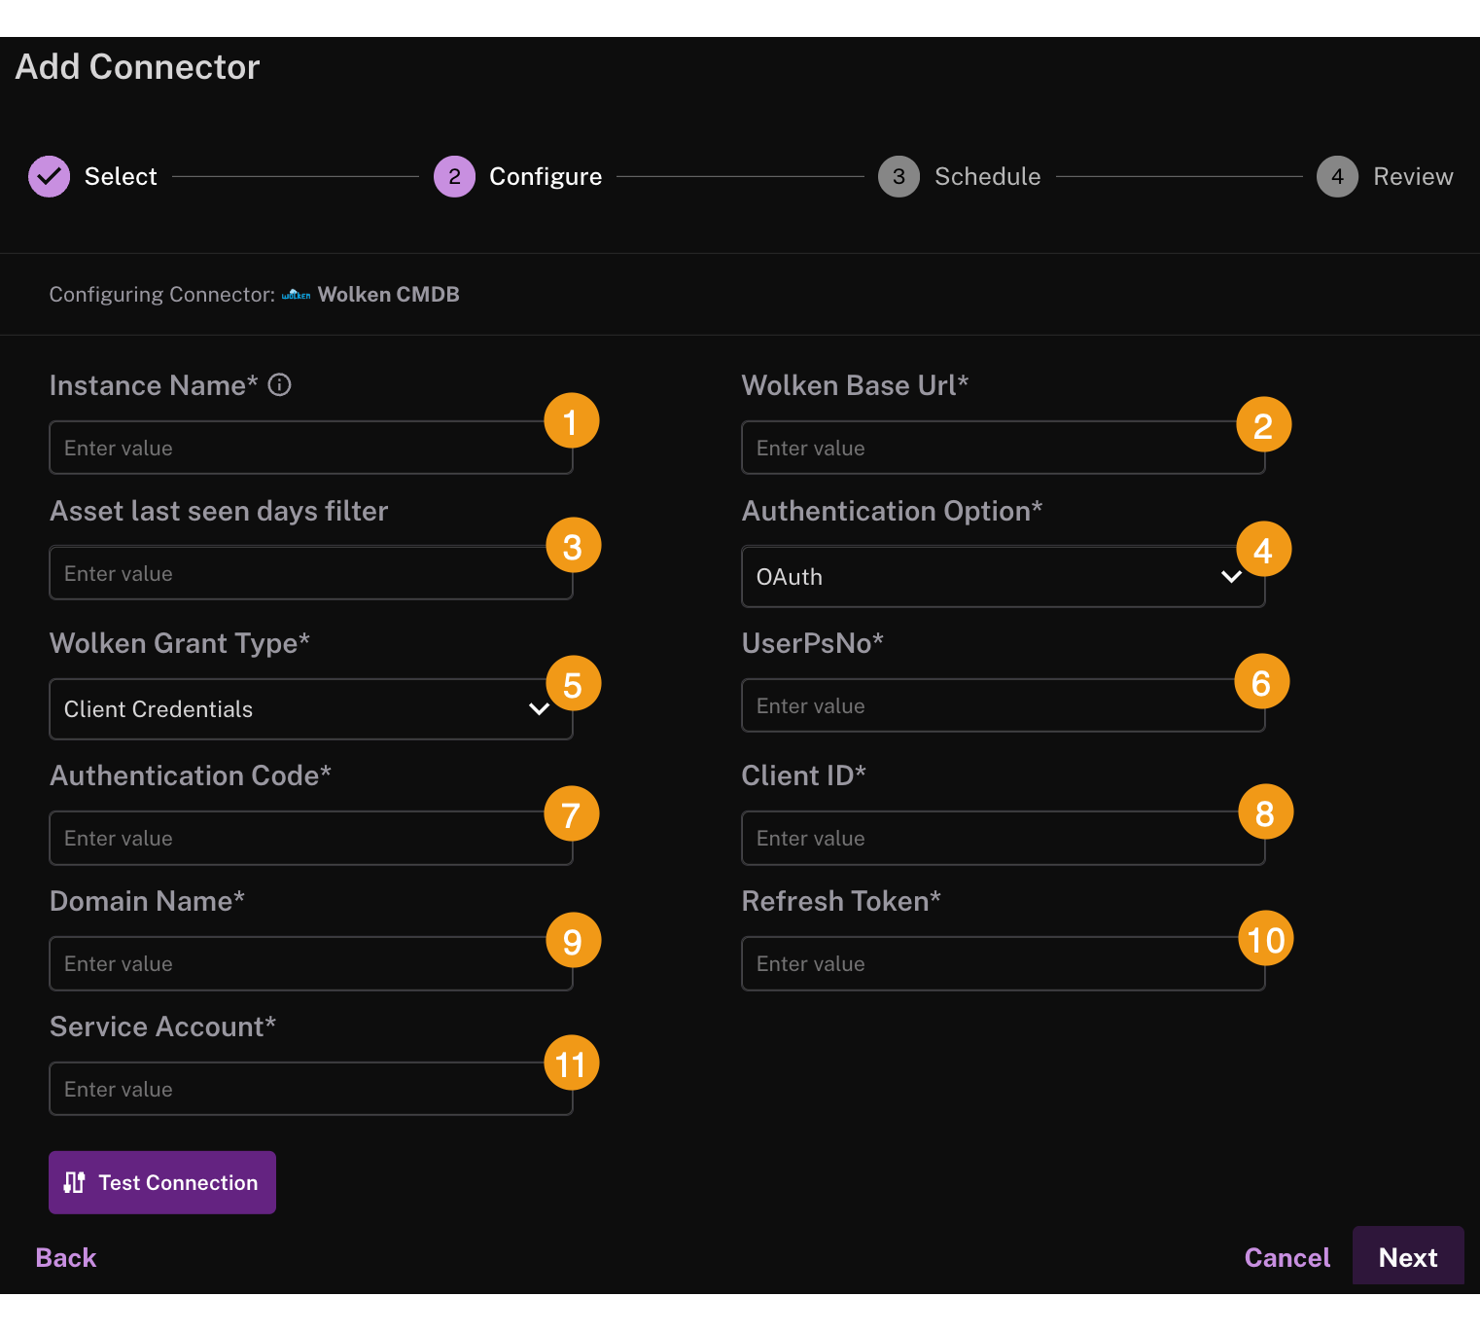Focus the Authentication Code input field
This screenshot has width=1480, height=1333.
pos(311,838)
